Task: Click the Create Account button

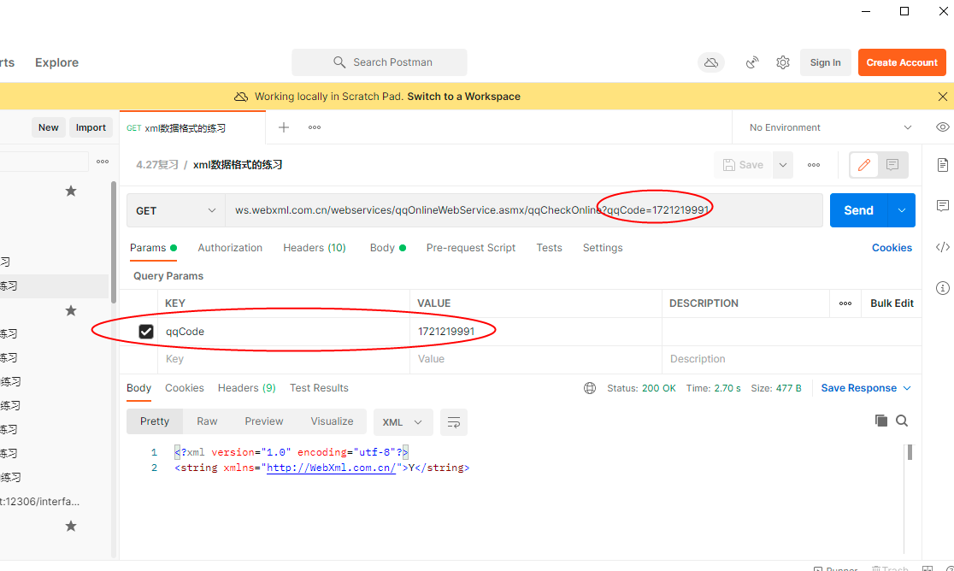Action: pyautogui.click(x=902, y=62)
